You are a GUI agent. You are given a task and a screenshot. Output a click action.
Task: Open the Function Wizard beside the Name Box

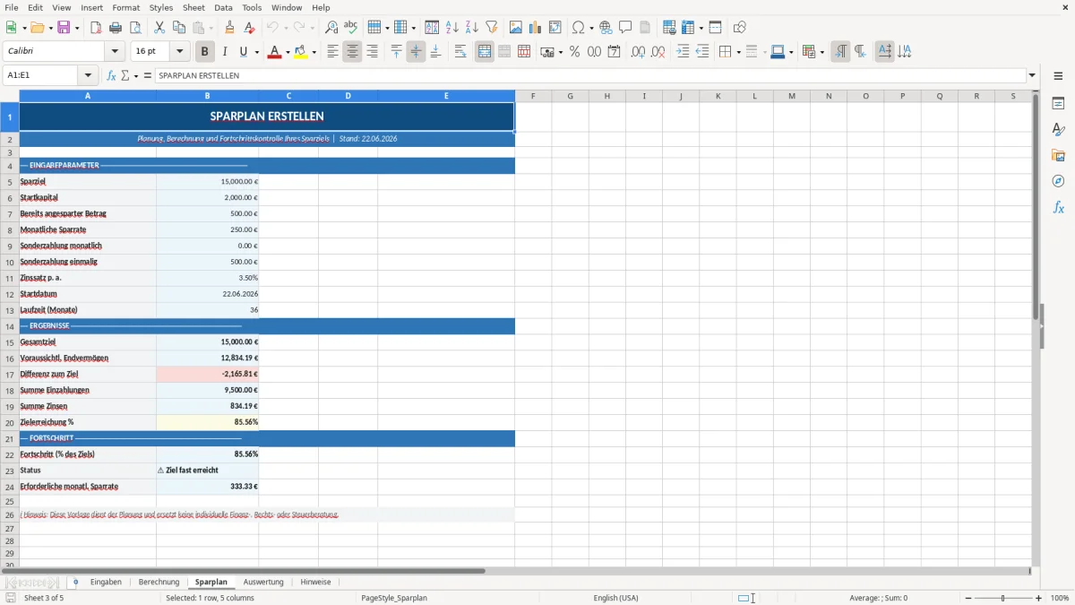(112, 76)
